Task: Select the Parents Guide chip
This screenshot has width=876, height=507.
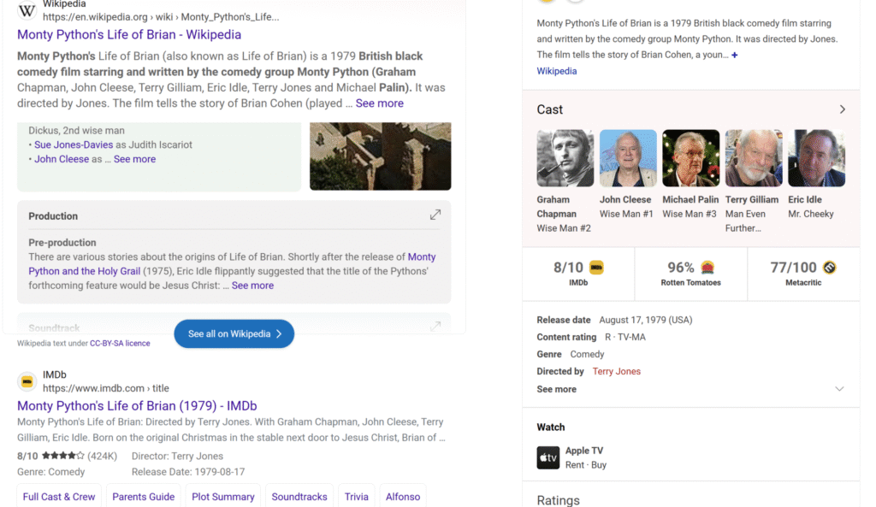Action: coord(144,496)
